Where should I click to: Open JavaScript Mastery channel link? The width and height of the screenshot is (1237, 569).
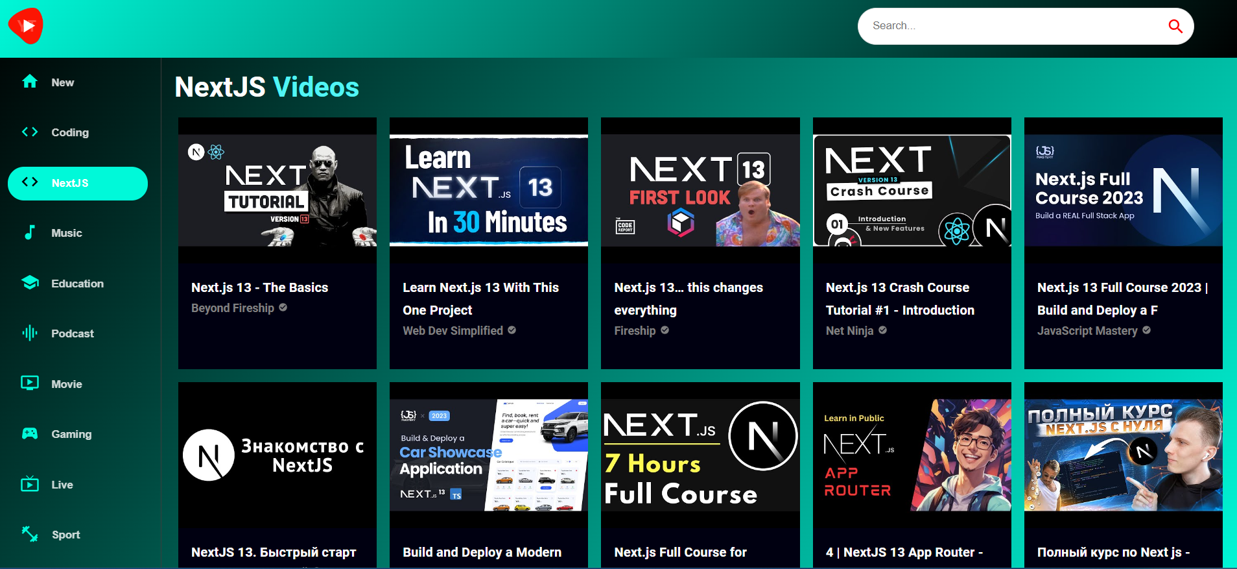click(1087, 331)
